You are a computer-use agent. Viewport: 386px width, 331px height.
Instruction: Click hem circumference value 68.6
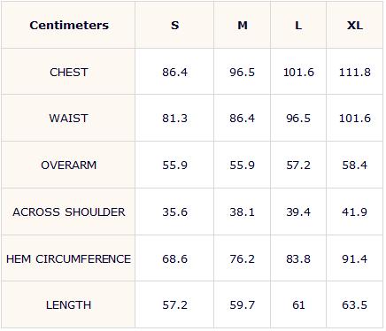pyautogui.click(x=174, y=258)
